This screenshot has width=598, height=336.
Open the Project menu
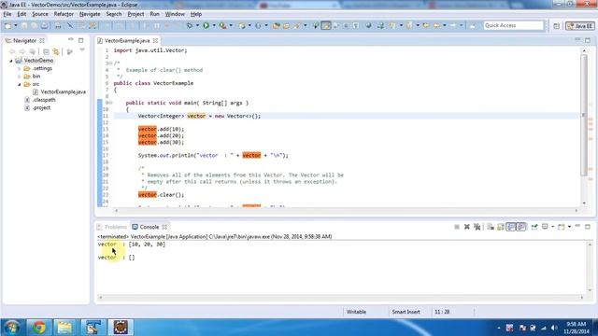tap(135, 14)
